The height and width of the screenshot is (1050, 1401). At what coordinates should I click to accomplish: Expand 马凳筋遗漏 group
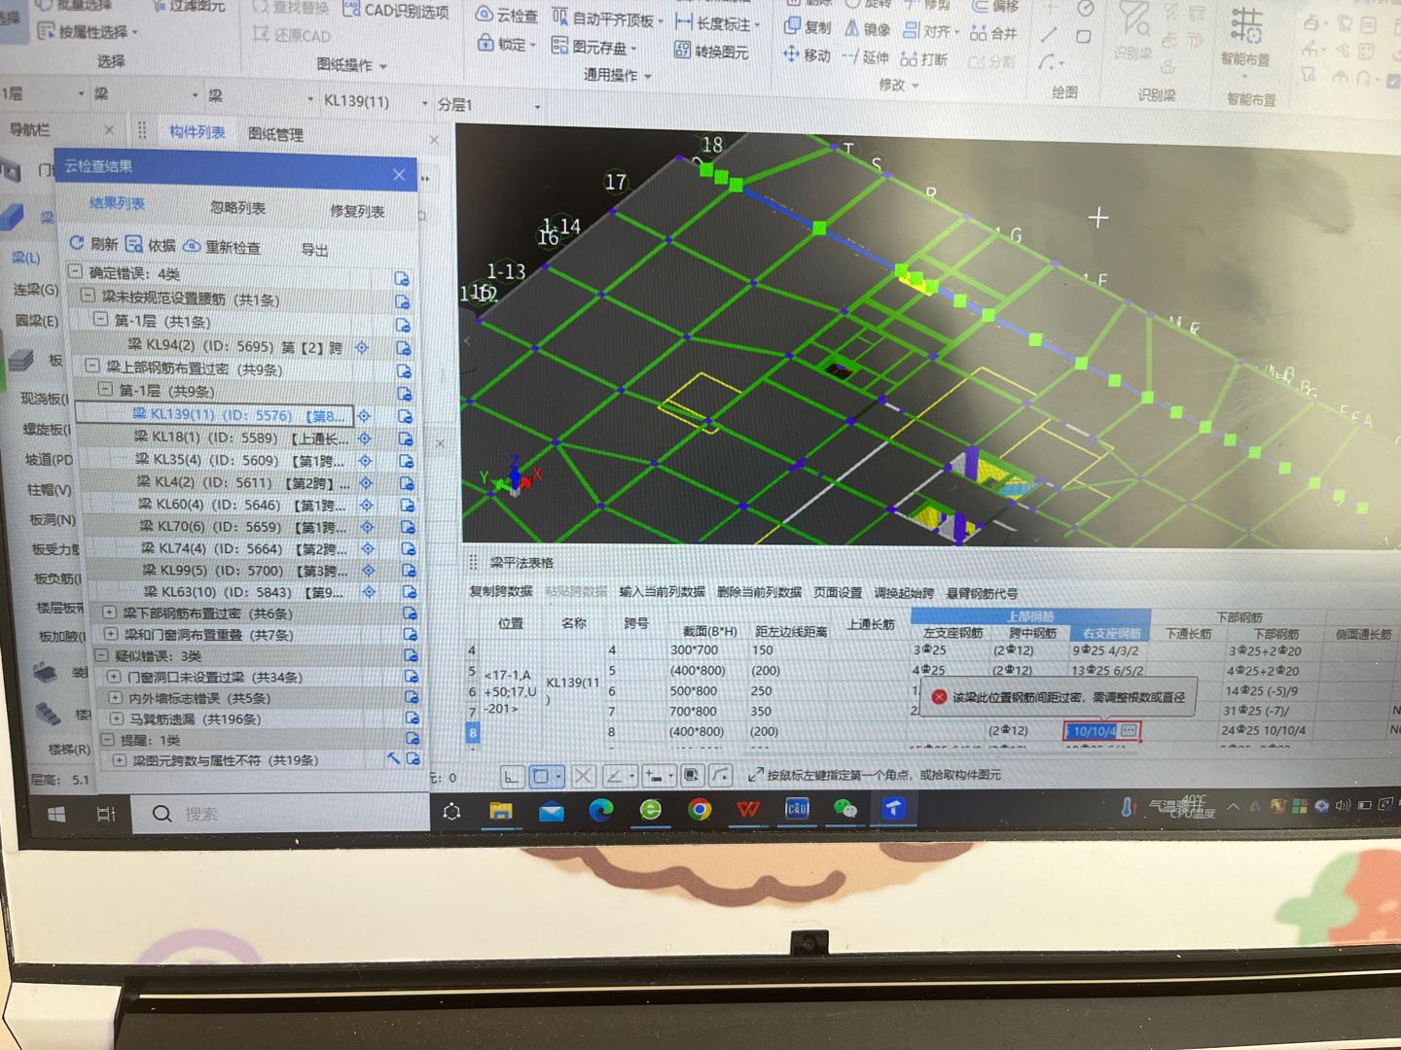click(x=116, y=719)
